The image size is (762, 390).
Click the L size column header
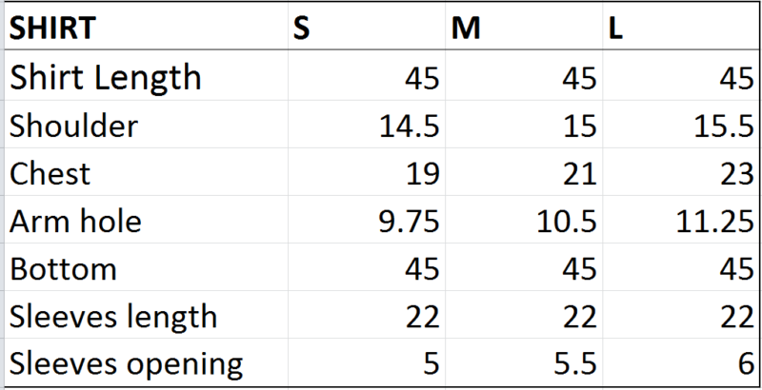click(681, 27)
